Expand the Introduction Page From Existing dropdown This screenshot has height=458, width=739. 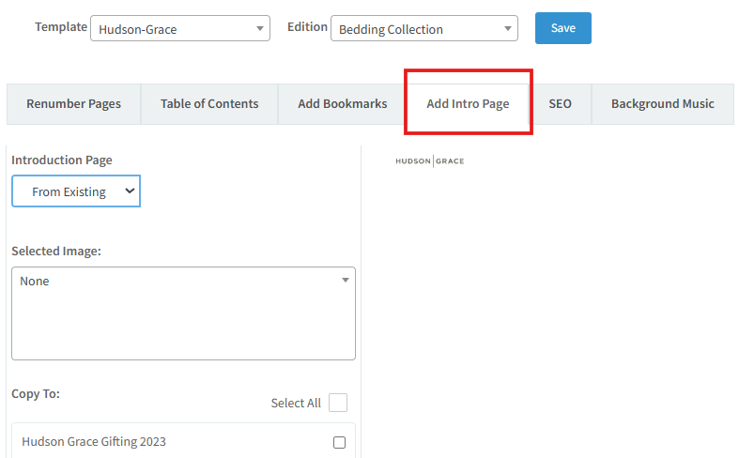(75, 191)
